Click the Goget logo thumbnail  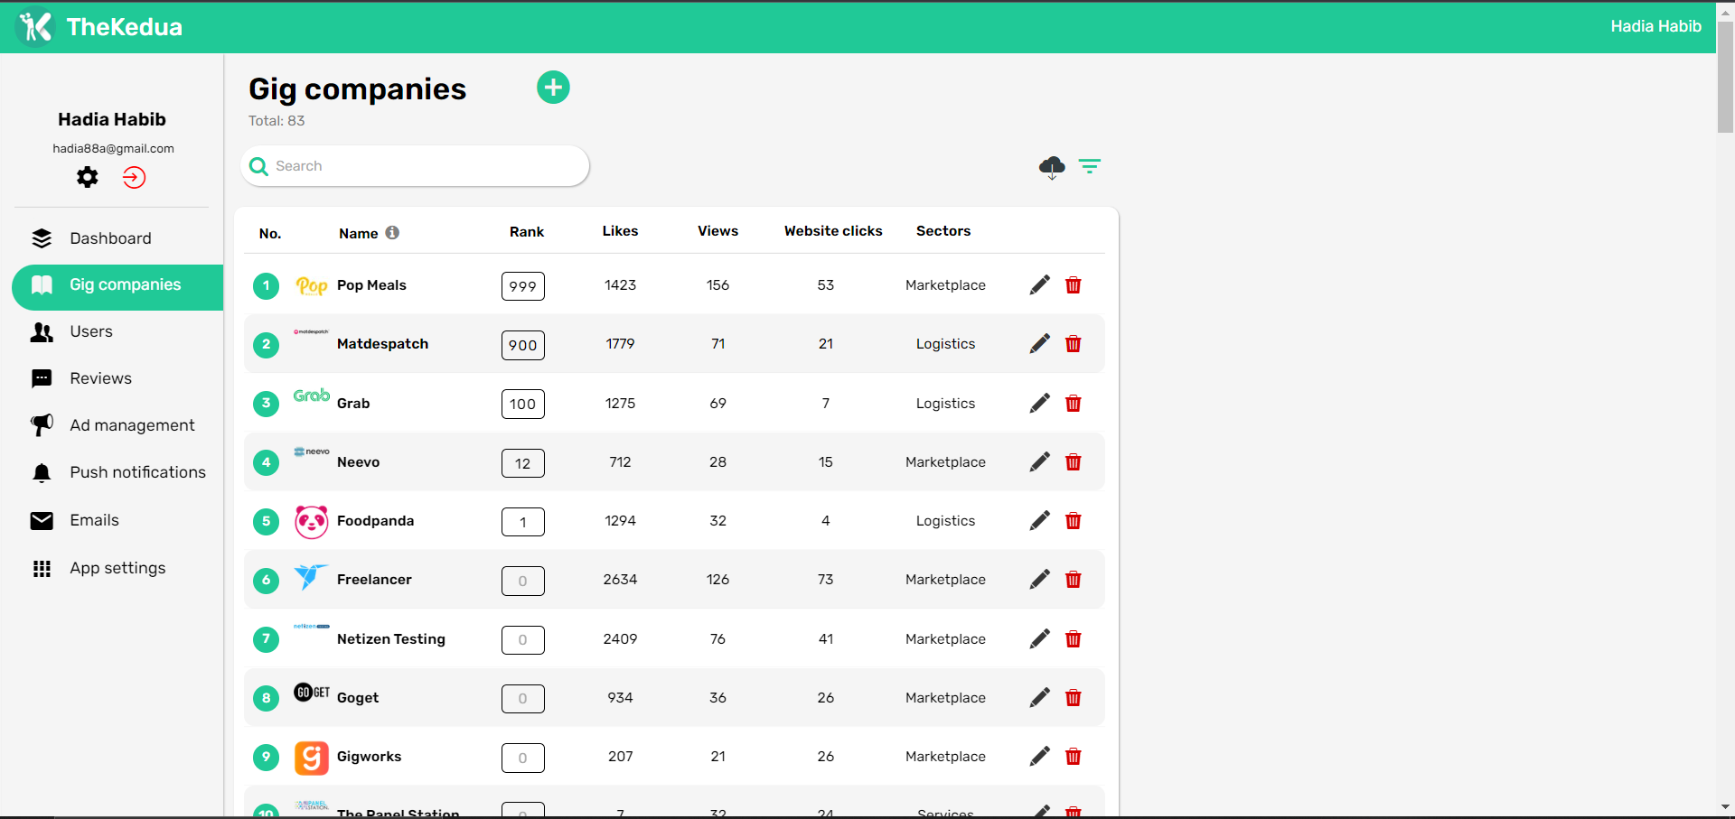click(312, 693)
